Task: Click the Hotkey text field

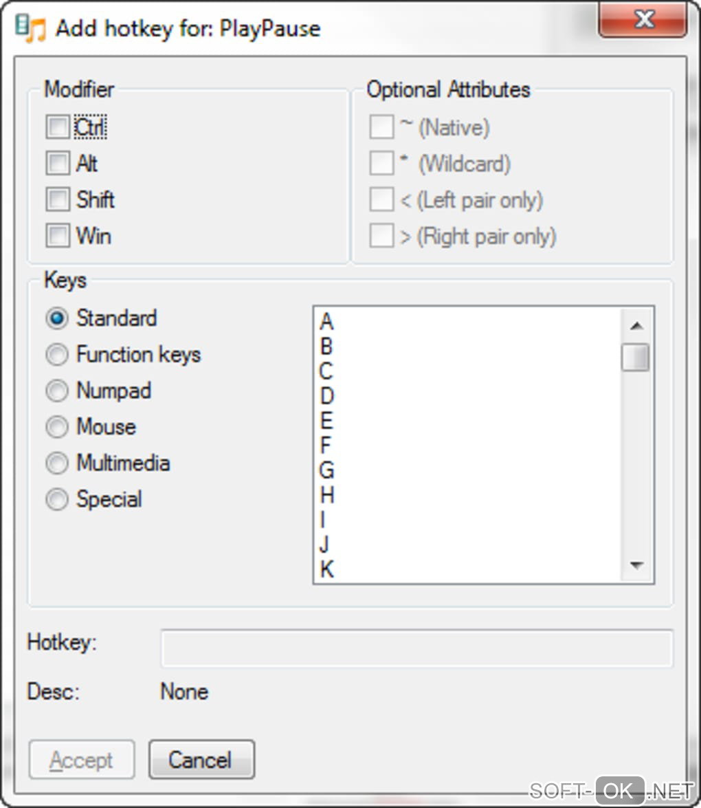Action: click(x=416, y=648)
